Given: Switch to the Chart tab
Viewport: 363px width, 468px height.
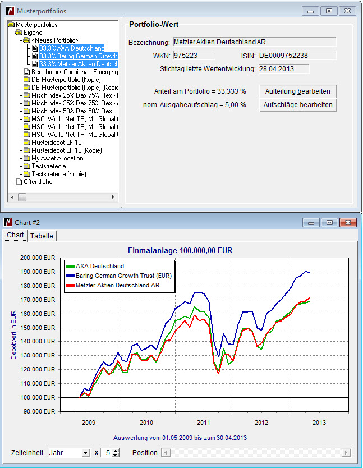Looking at the screenshot, I should 15,235.
